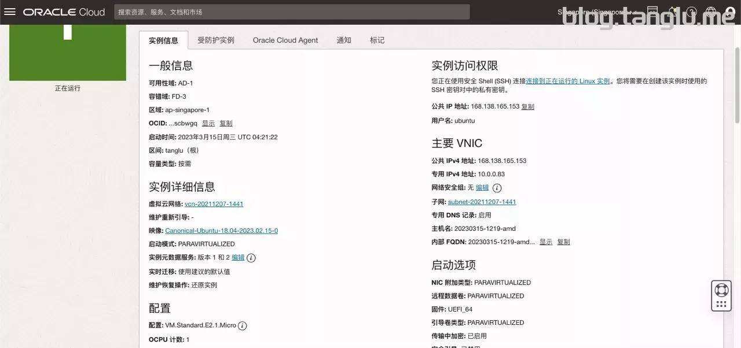This screenshot has width=741, height=348.
Task: Click the Oracle Cloud logo
Action: point(64,12)
